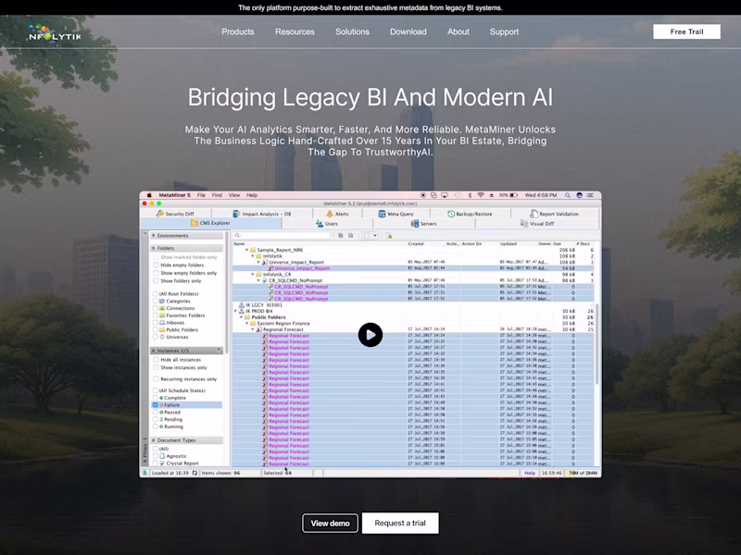Open the Find menu in the menu bar
Screen dimensions: 741x555
pos(215,195)
